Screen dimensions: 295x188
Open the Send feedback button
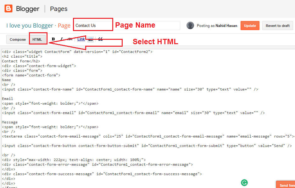click(x=286, y=185)
